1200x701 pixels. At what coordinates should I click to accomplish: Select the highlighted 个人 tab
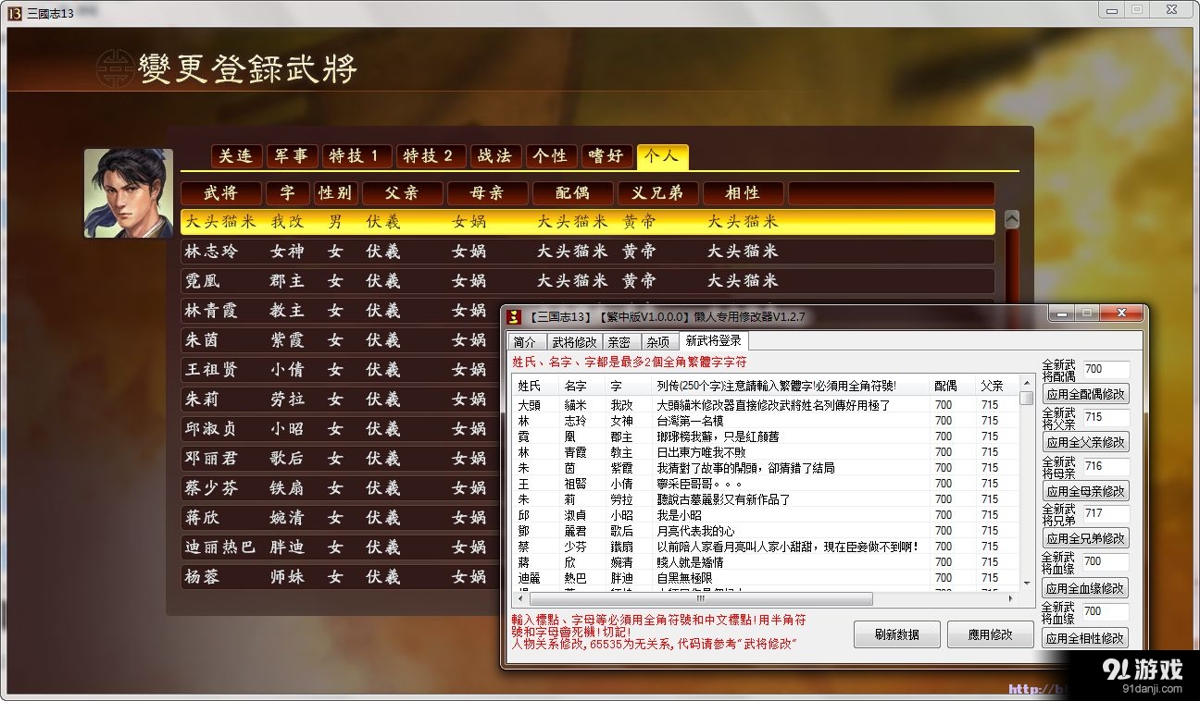[663, 156]
